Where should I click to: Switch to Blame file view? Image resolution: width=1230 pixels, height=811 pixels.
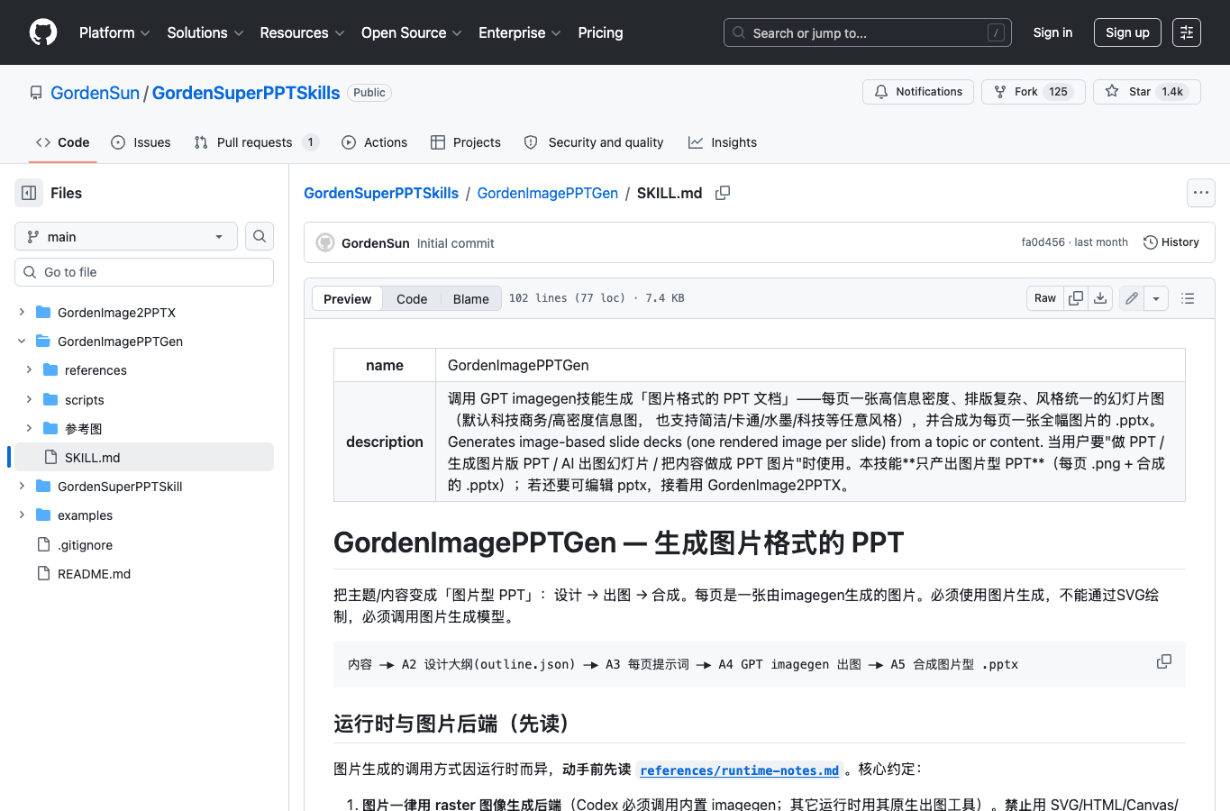(x=470, y=298)
